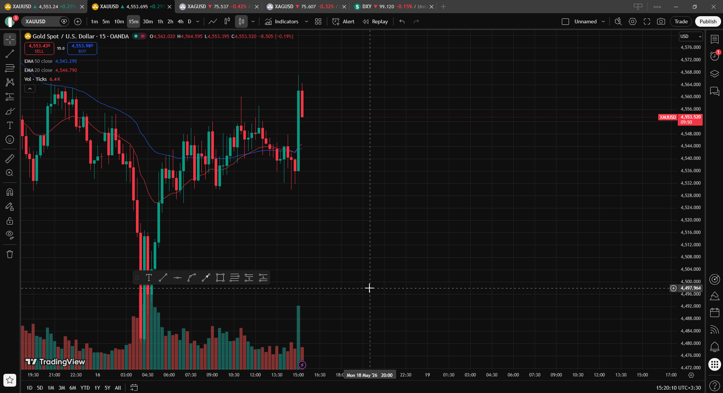This screenshot has height=393, width=723.
Task: Lock all drawing tools
Action: tap(10, 221)
